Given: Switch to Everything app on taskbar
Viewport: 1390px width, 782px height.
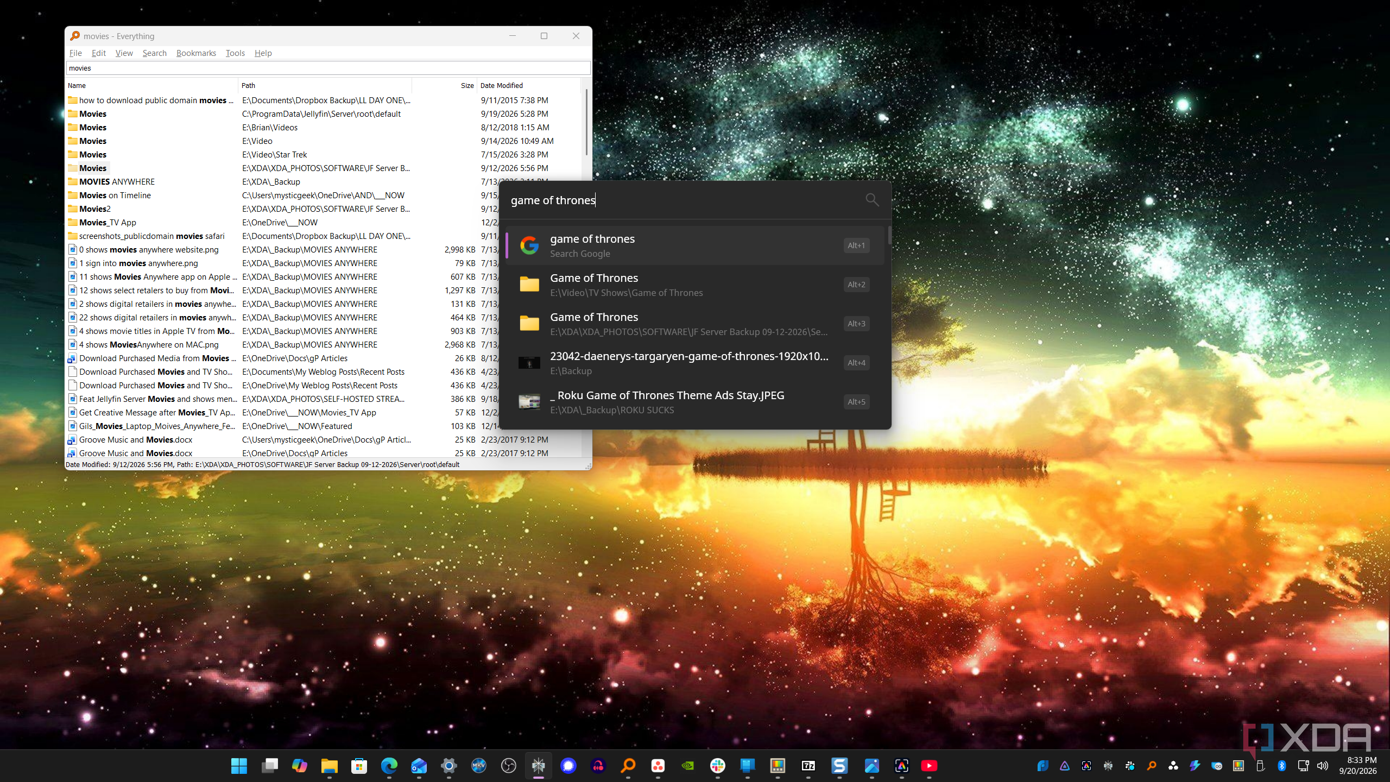Looking at the screenshot, I should [628, 766].
